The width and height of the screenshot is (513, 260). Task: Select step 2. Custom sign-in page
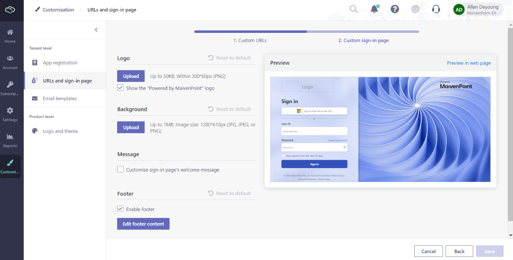pos(364,40)
